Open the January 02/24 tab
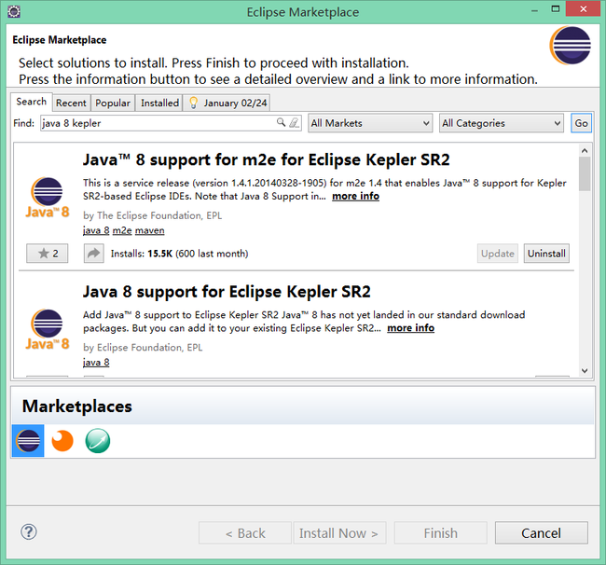Viewport: 606px width, 565px height. click(x=227, y=103)
